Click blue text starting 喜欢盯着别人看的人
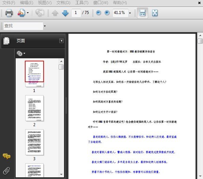 point(134,152)
